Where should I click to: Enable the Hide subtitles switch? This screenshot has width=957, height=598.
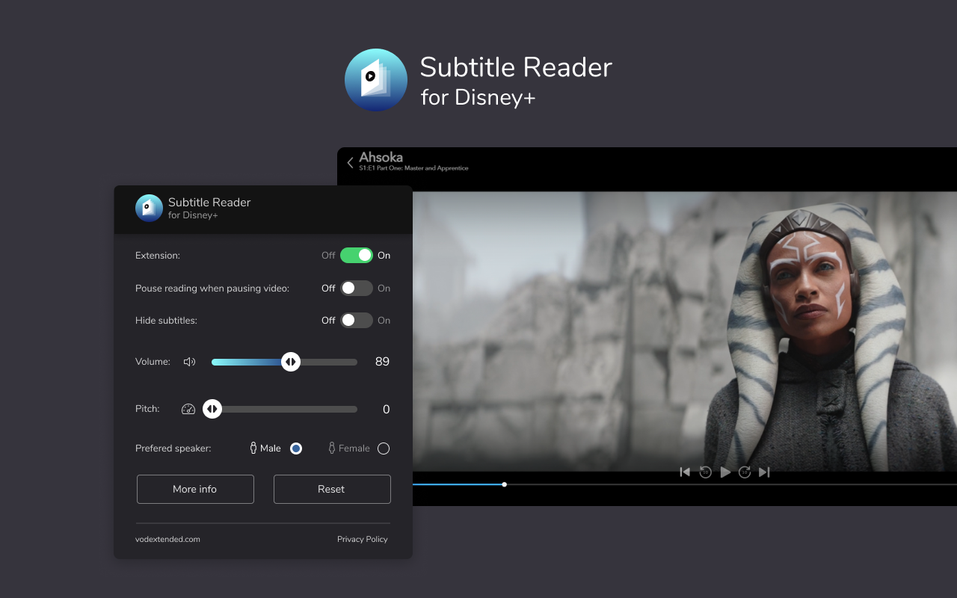click(357, 320)
